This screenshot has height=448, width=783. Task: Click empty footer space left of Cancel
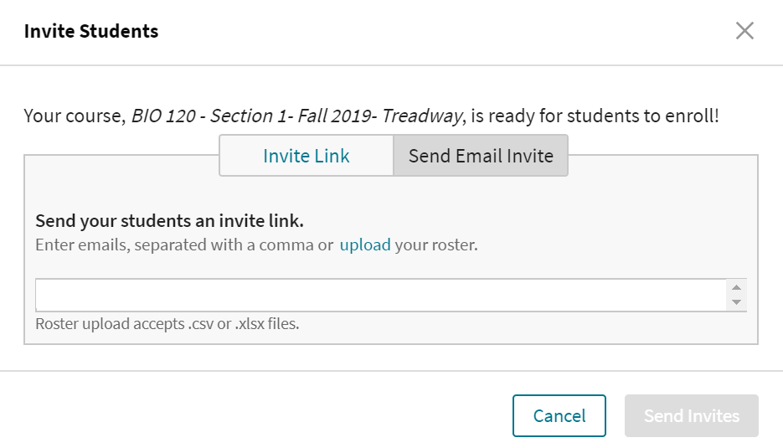pyautogui.click(x=251, y=416)
